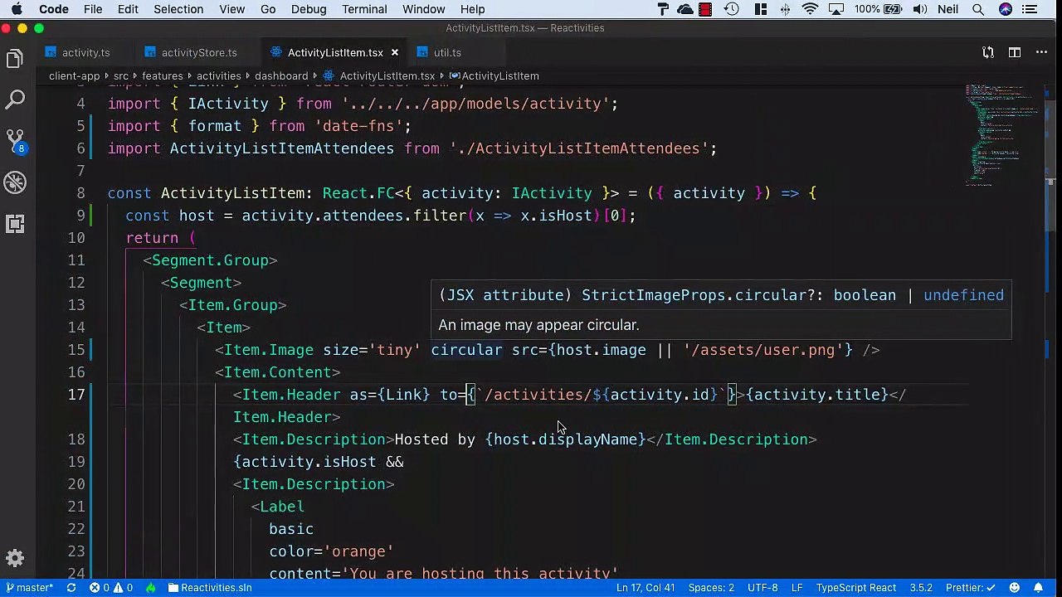Click Ln 17, Col 41 position indicator
The image size is (1062, 597).
pyautogui.click(x=645, y=588)
